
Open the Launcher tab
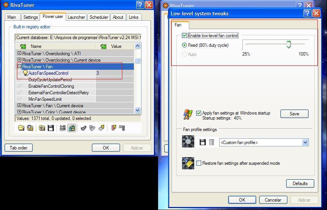pos(76,17)
